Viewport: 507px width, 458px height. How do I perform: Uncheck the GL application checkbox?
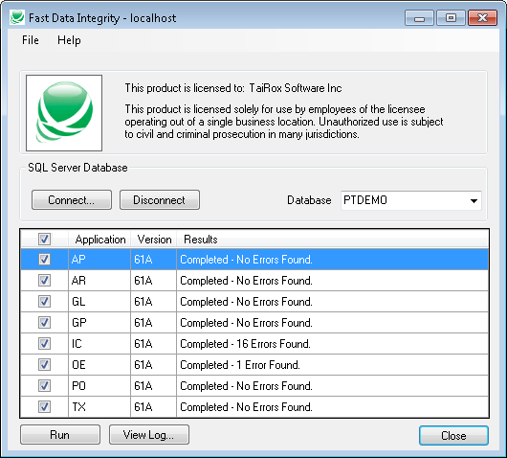click(44, 301)
